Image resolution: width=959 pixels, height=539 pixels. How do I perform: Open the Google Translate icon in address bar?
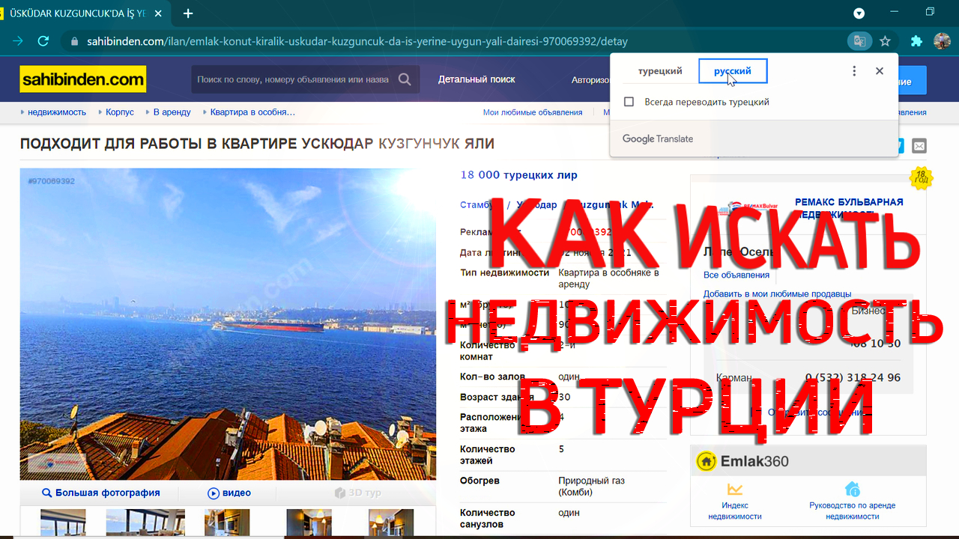[859, 41]
